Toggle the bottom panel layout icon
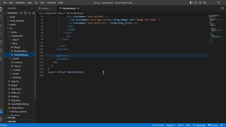Image resolution: width=226 pixels, height=127 pixels. click(x=196, y=2)
